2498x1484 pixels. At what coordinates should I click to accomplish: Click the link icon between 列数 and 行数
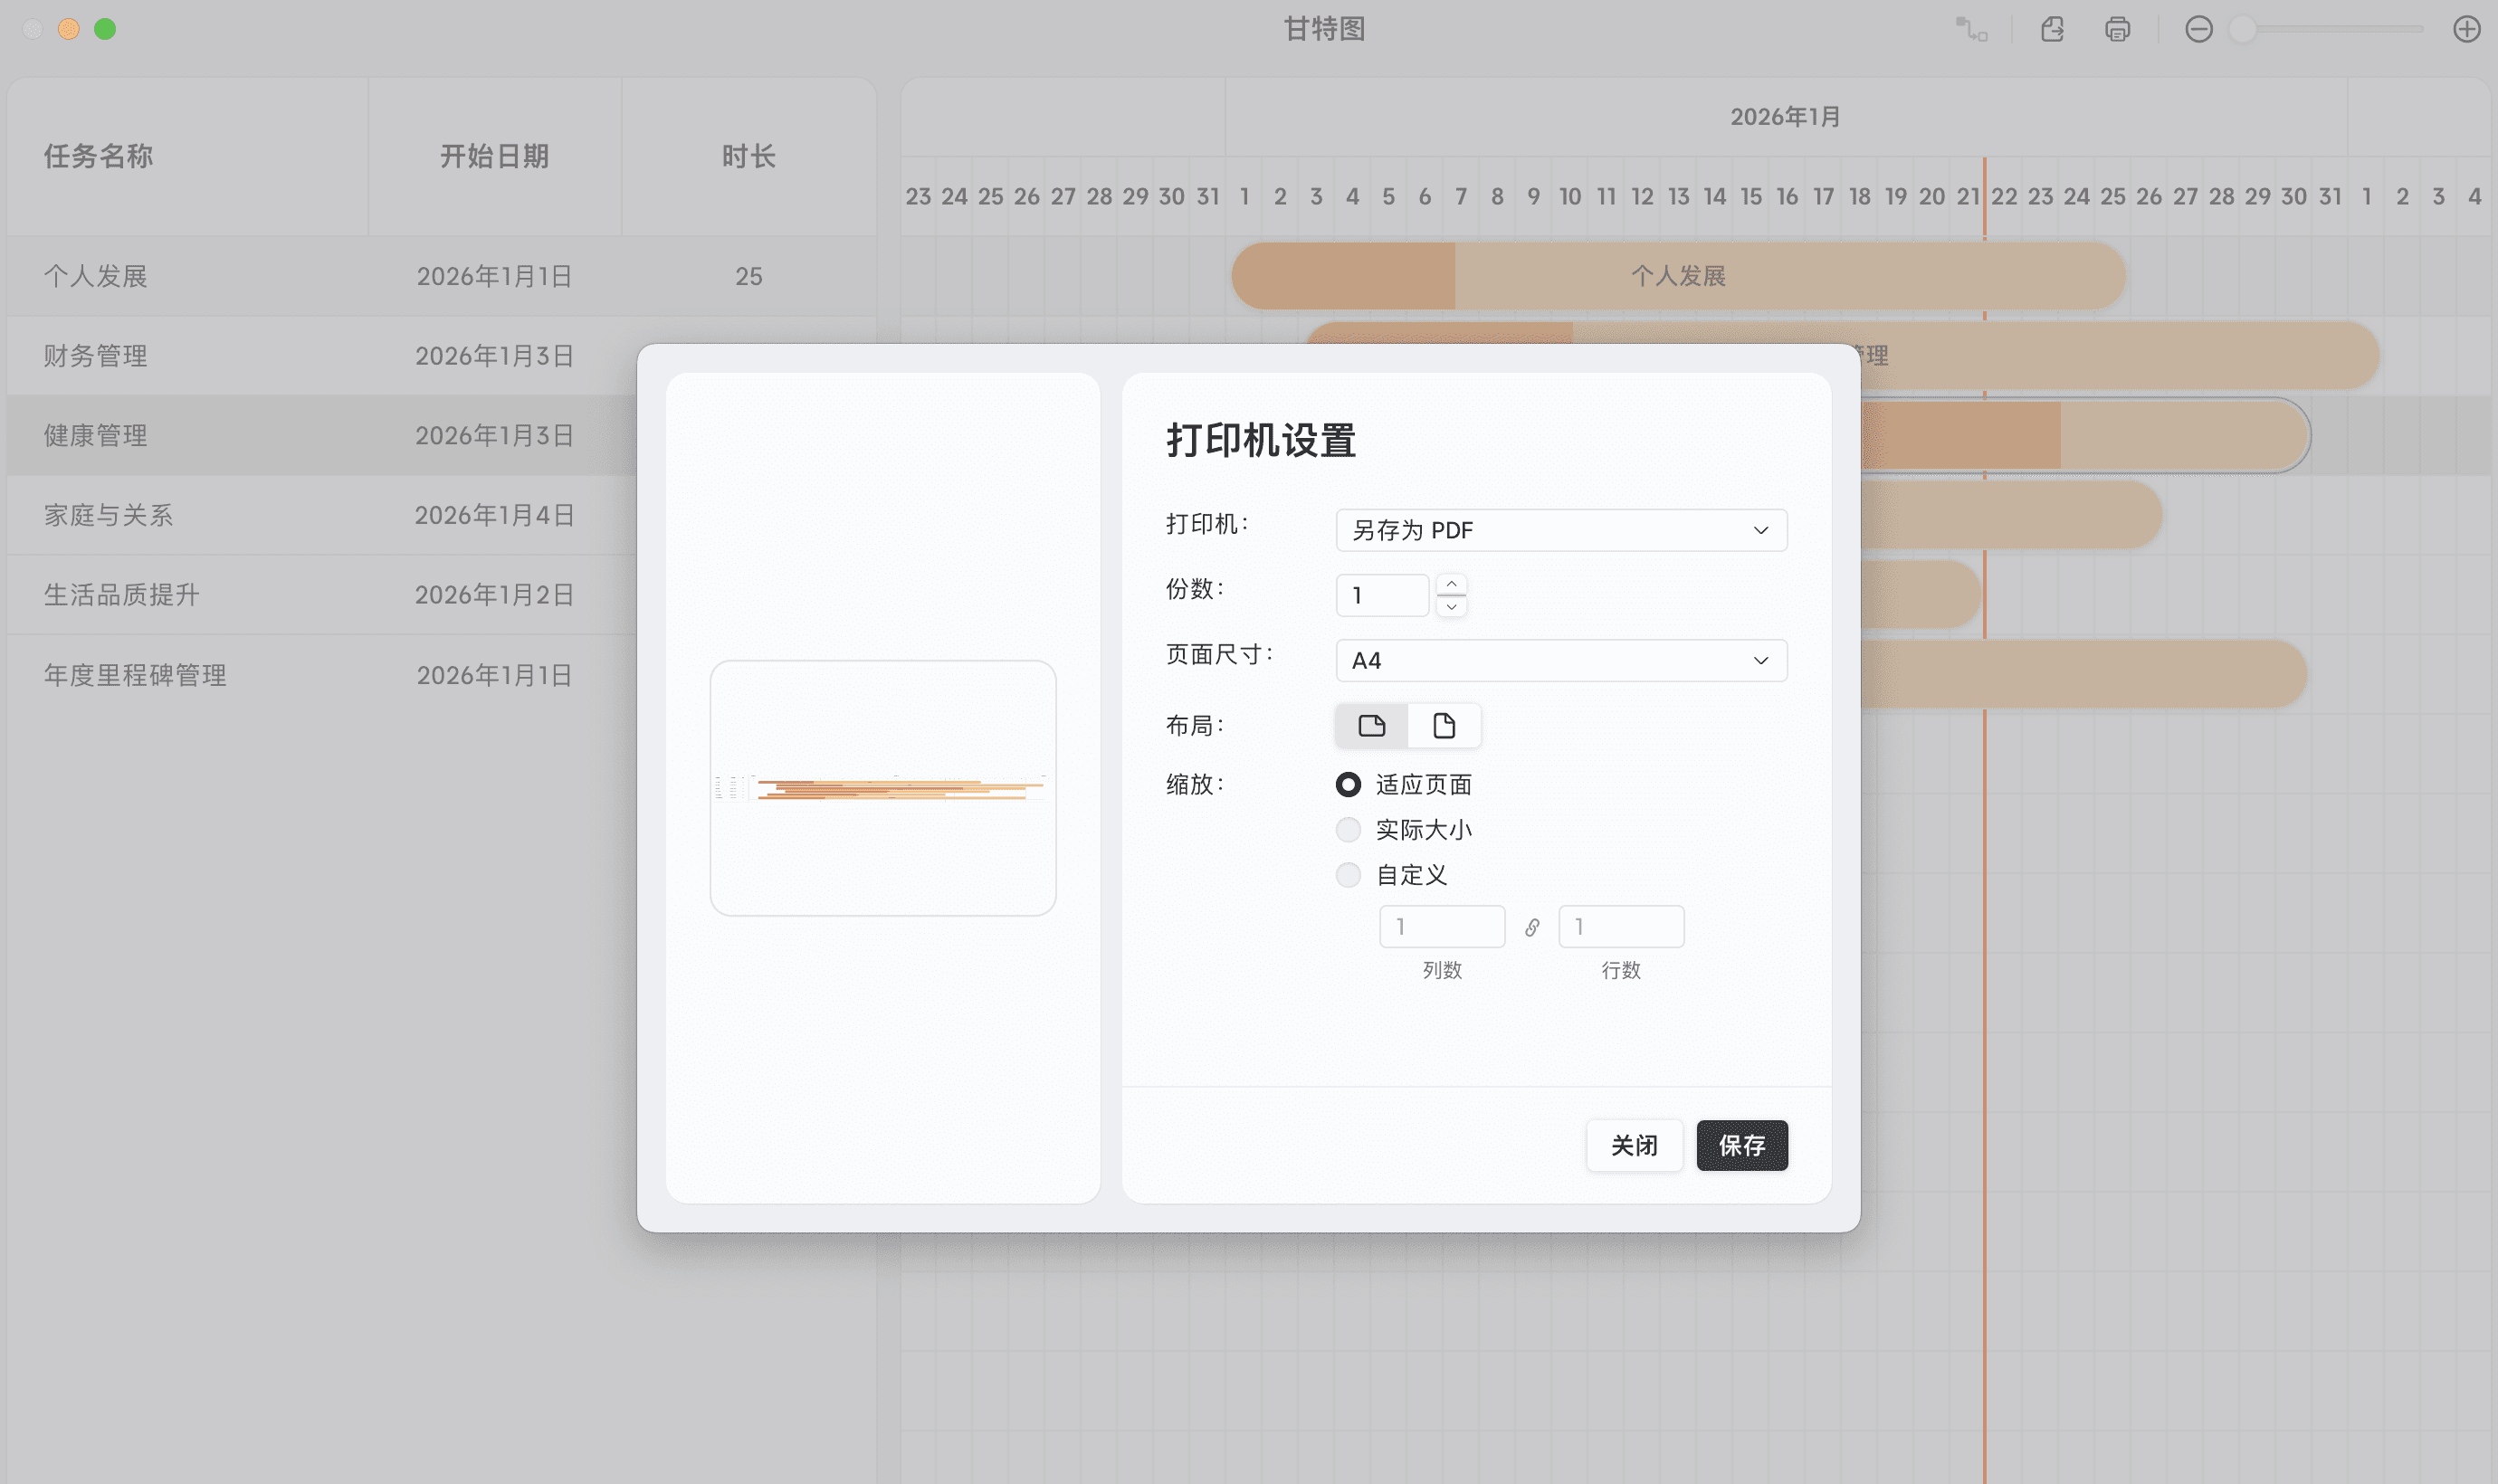[1532, 926]
